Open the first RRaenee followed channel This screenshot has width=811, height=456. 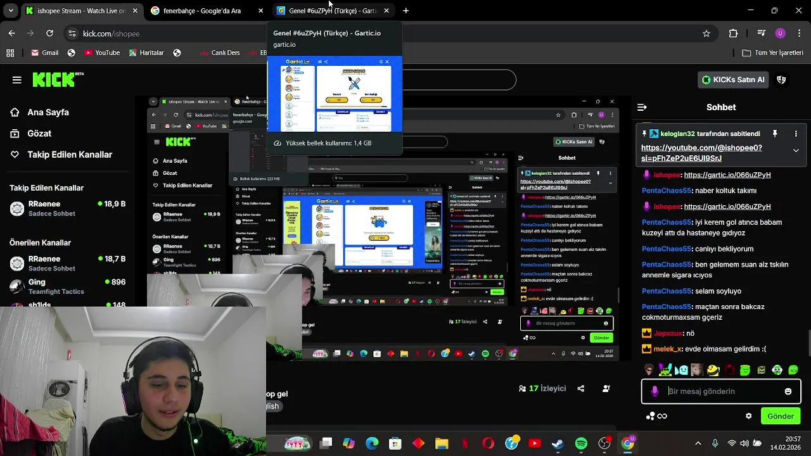point(68,208)
